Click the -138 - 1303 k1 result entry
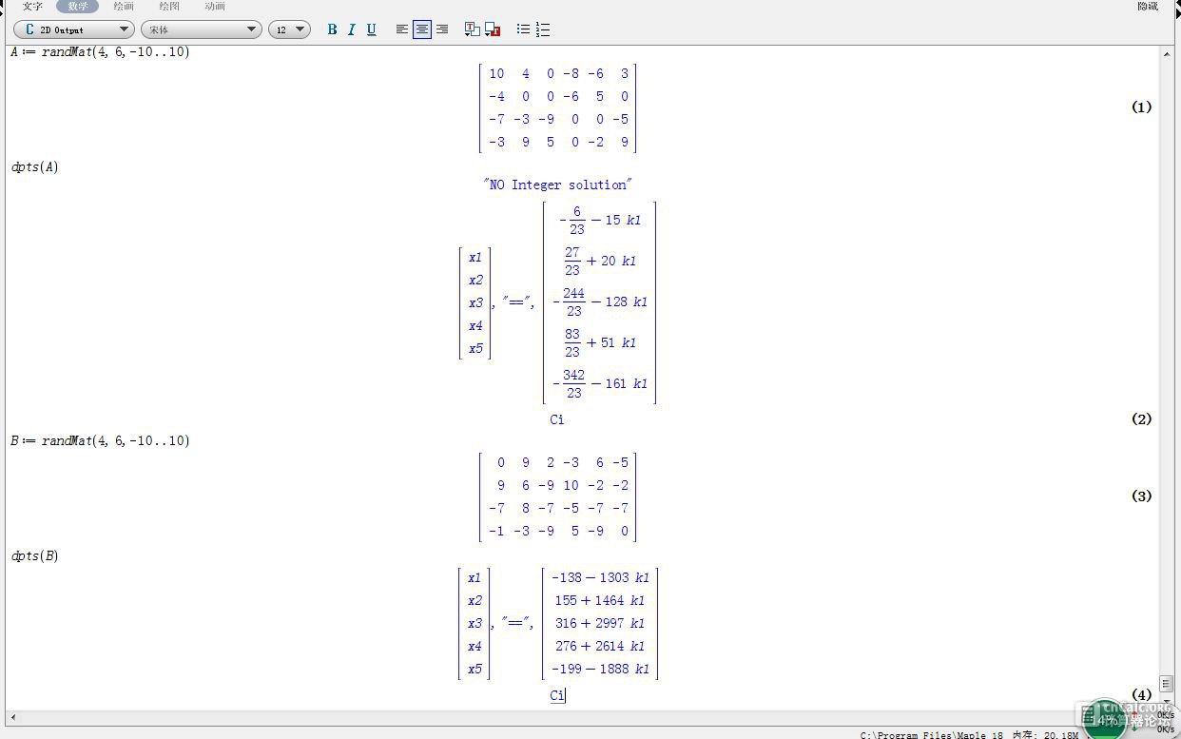The width and height of the screenshot is (1181, 739). pyautogui.click(x=600, y=578)
